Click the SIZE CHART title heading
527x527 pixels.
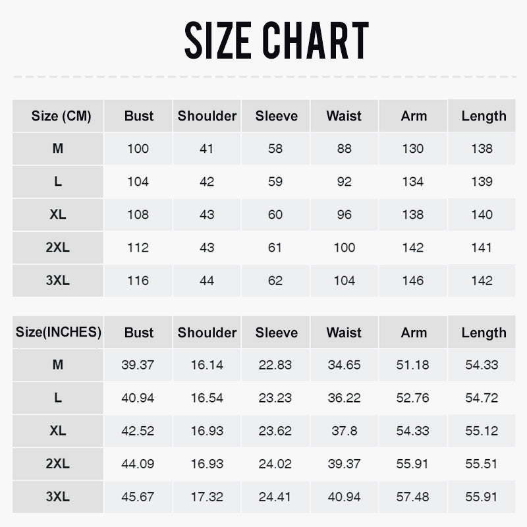(x=276, y=40)
